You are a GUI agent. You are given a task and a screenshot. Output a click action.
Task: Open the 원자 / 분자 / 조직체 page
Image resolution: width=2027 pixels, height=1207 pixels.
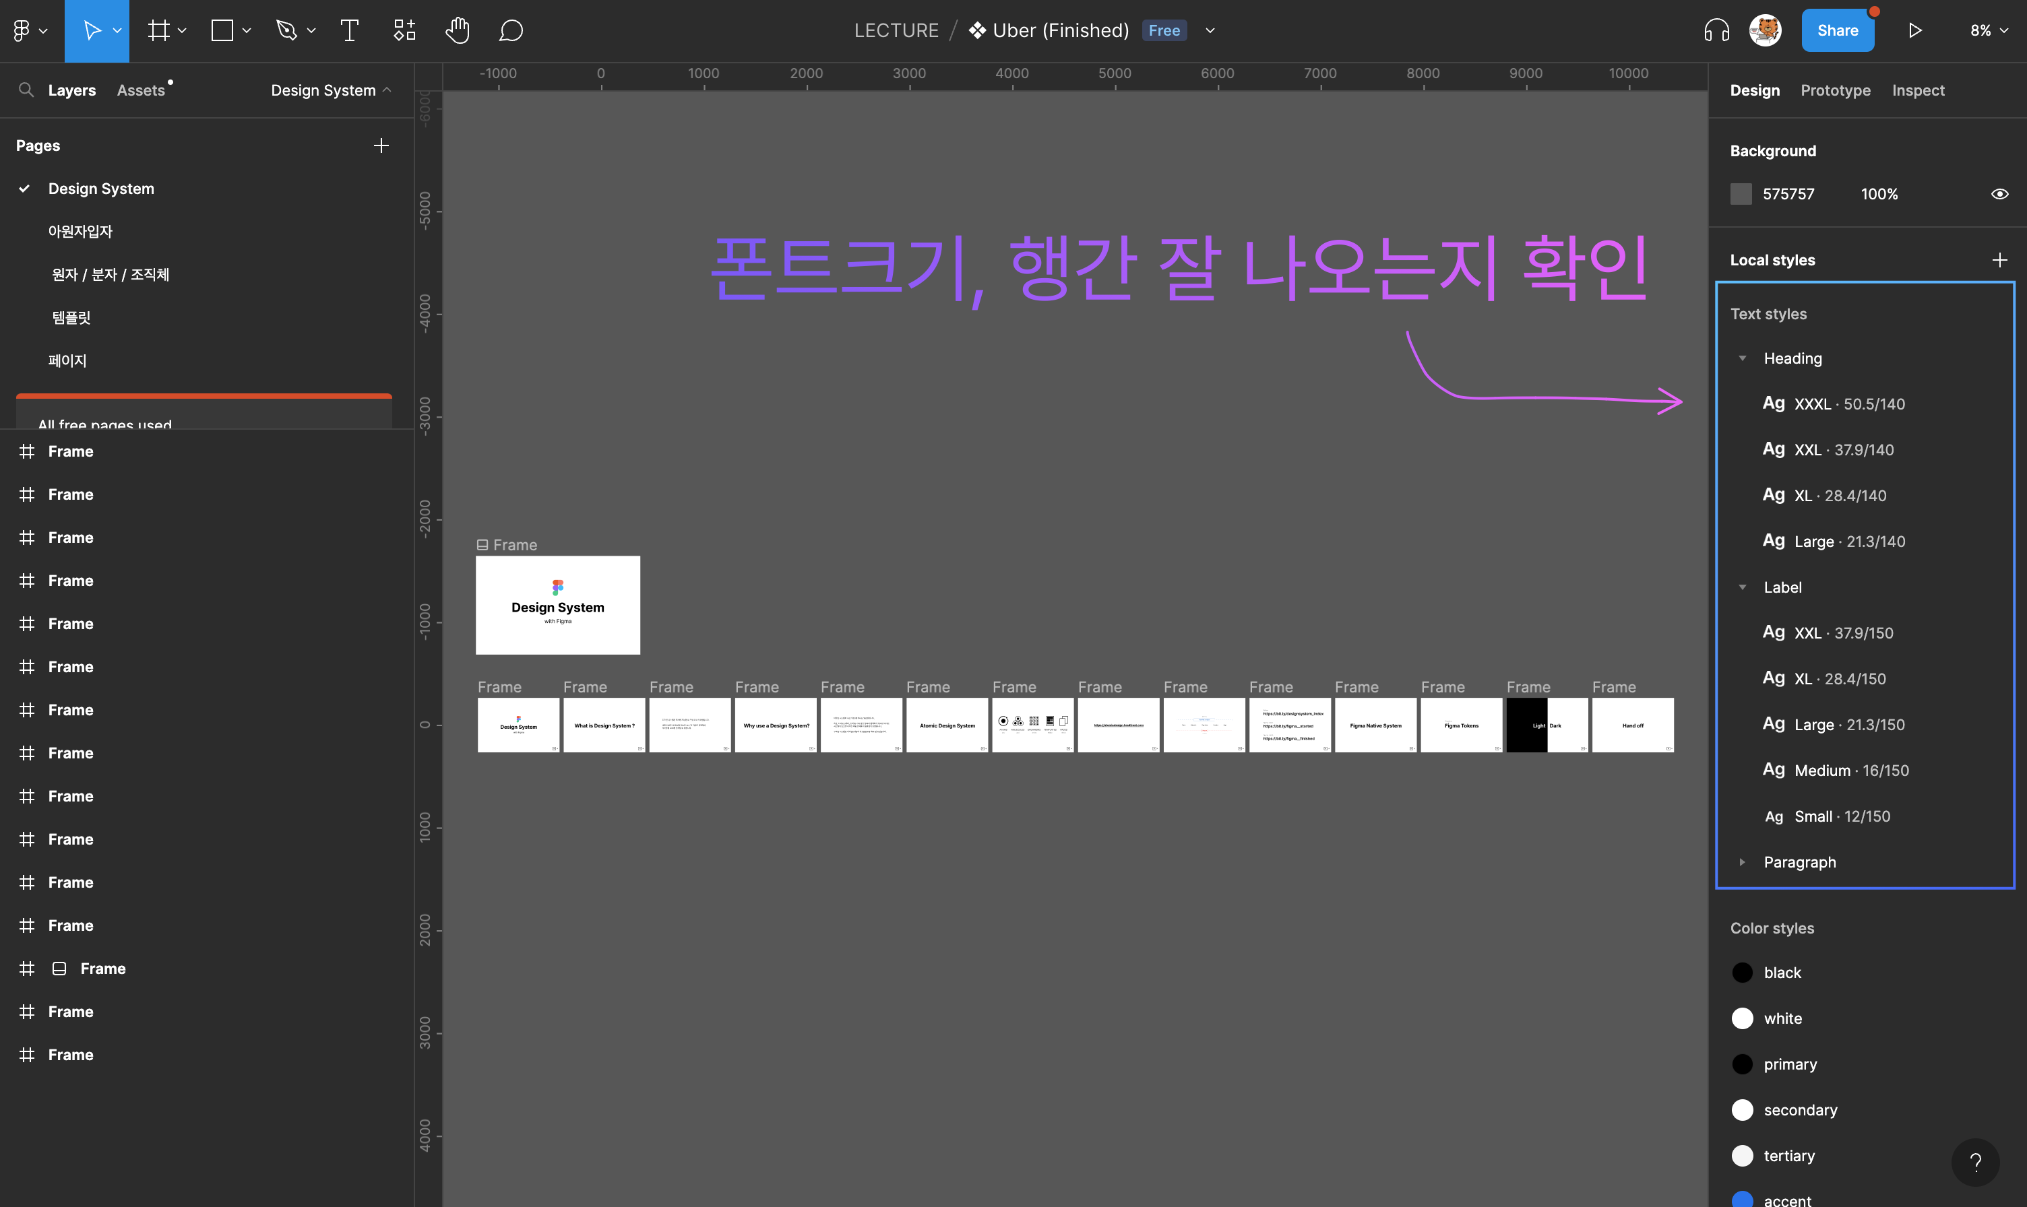(111, 275)
